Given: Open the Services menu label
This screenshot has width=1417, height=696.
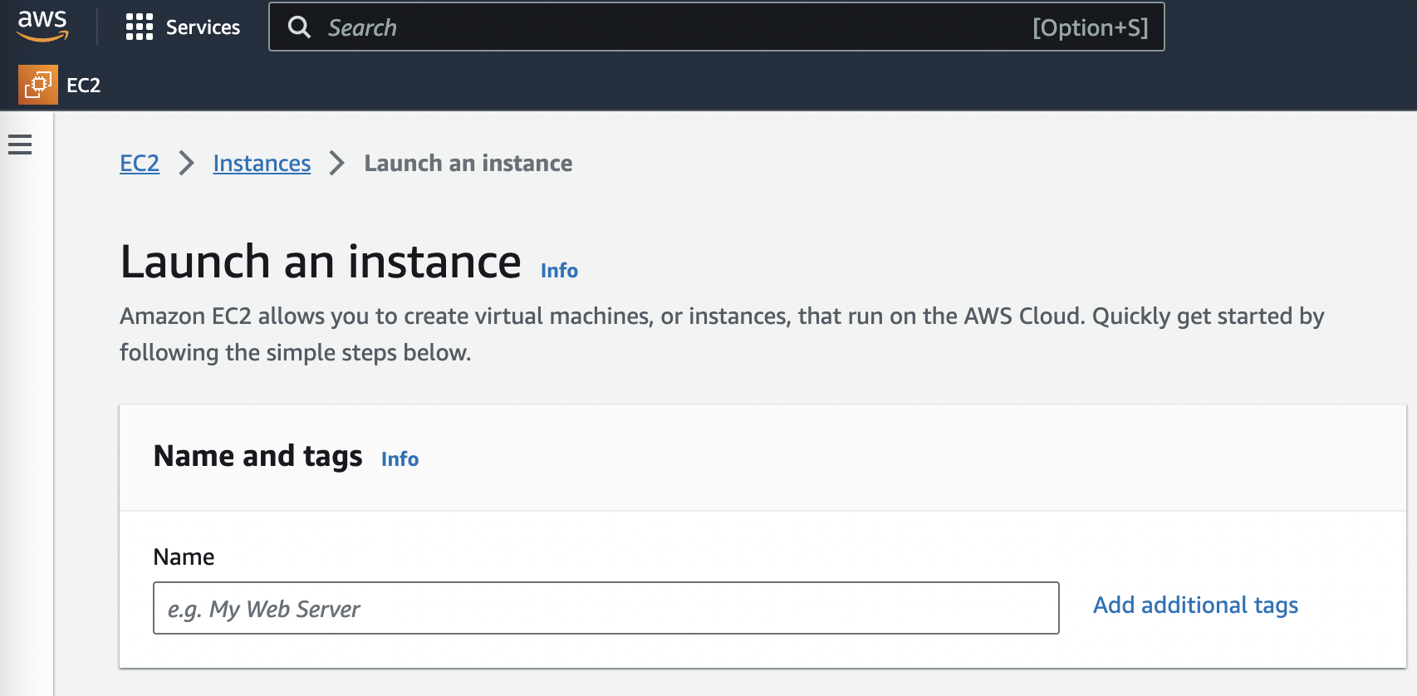Looking at the screenshot, I should (203, 27).
